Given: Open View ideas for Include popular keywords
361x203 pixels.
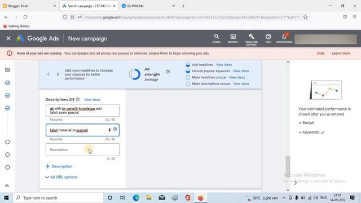Looking at the screenshot, I should [241, 71].
